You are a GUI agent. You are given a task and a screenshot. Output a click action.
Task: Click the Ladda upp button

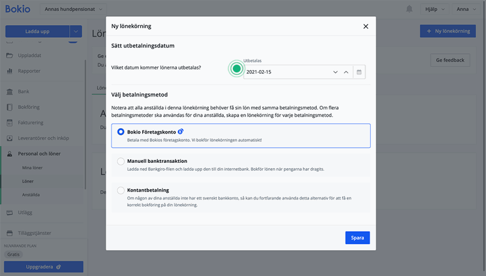(x=37, y=31)
